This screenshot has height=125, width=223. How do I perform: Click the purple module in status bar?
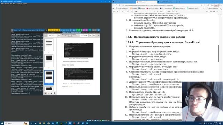[85, 30]
